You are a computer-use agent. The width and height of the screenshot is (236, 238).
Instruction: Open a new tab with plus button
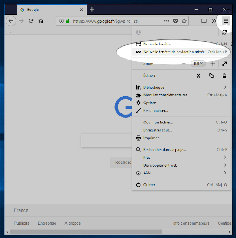click(x=92, y=9)
